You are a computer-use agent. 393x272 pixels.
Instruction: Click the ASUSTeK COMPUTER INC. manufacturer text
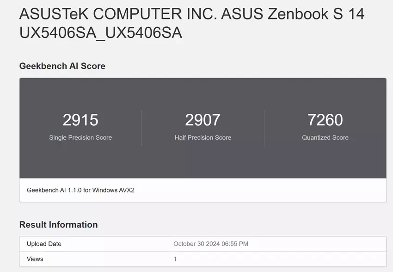coord(118,14)
